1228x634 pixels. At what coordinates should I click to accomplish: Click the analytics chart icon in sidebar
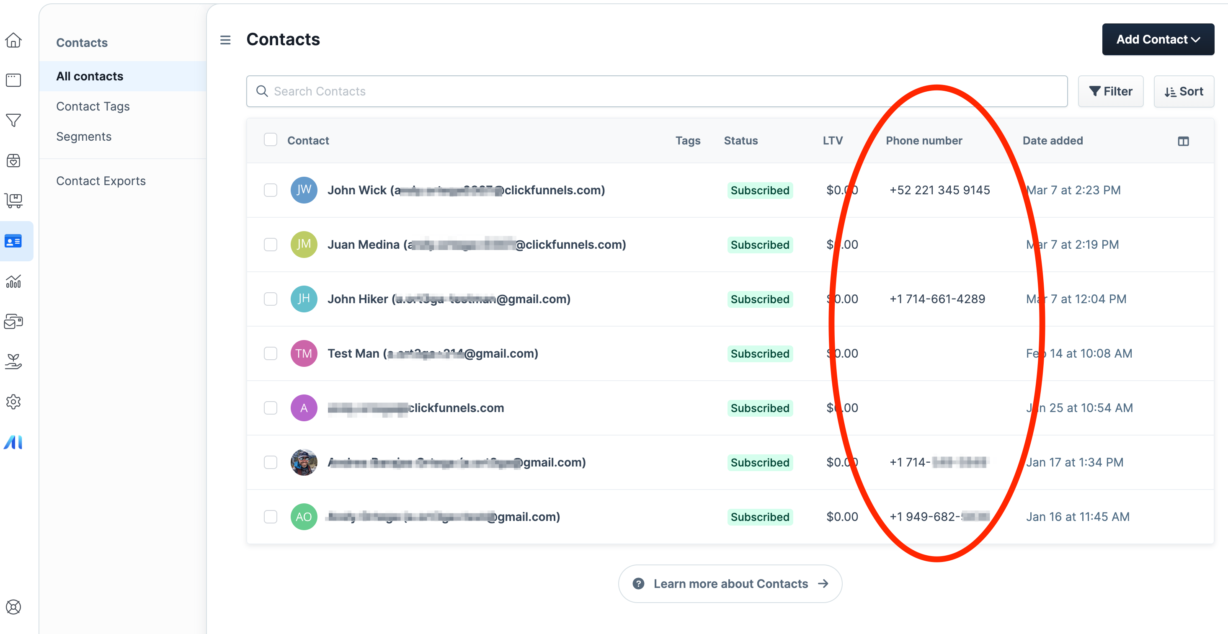(x=13, y=281)
